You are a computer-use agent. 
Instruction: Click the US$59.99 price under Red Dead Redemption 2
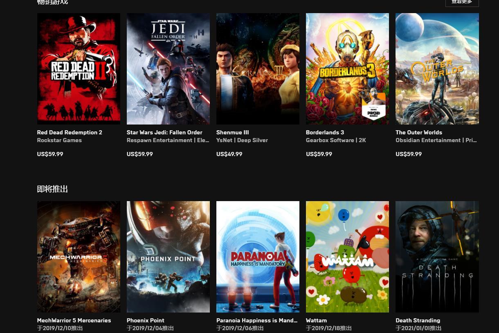tap(50, 154)
